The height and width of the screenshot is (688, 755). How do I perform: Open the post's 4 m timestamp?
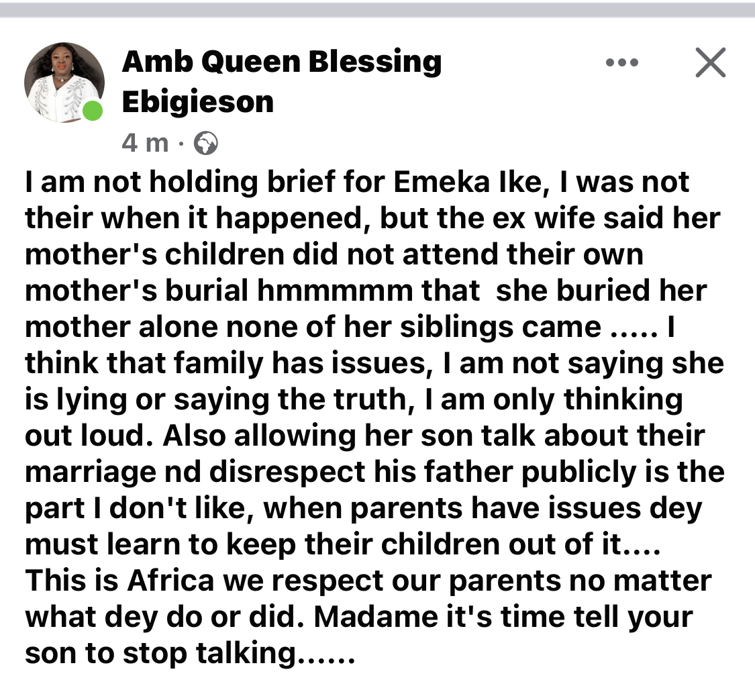coord(145,143)
